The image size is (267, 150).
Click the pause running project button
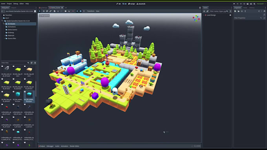[238, 4]
